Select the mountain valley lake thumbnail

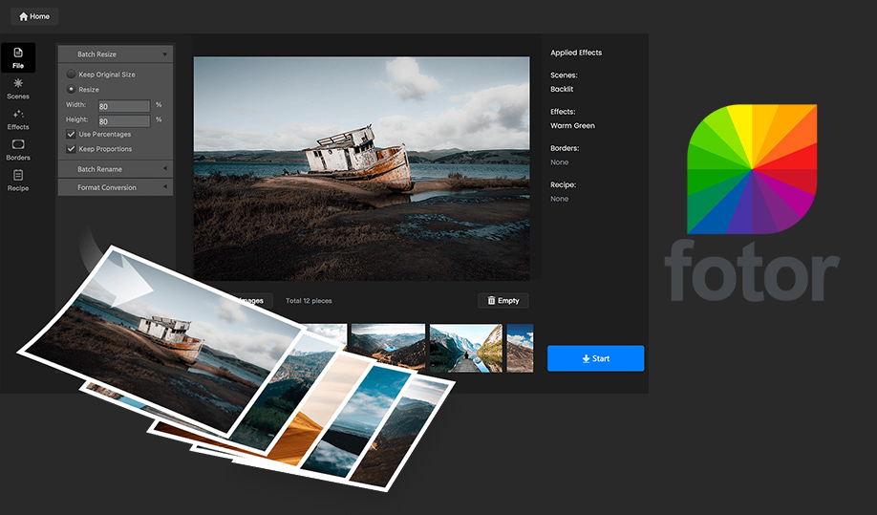(x=388, y=348)
